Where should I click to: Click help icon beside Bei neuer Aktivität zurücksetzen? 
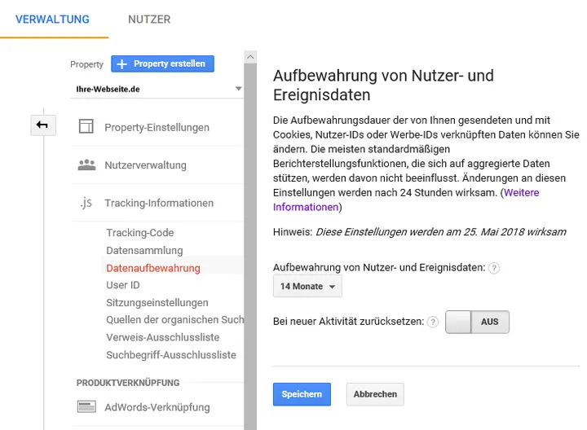point(433,322)
